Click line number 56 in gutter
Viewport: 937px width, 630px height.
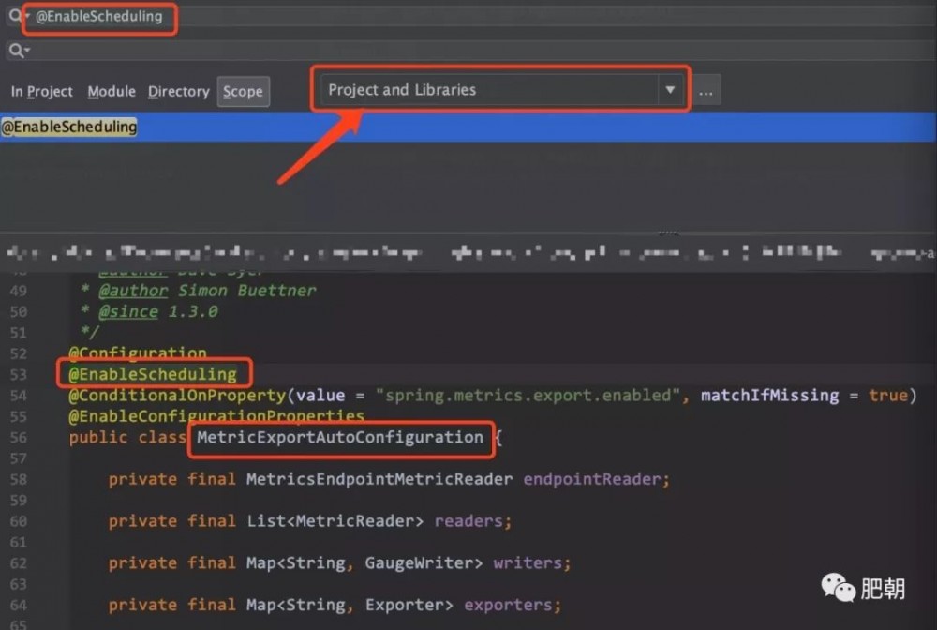(19, 438)
